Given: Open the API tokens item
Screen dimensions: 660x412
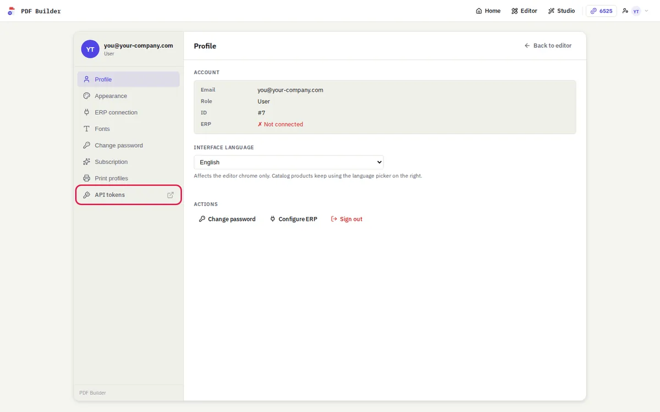Looking at the screenshot, I should (x=129, y=194).
